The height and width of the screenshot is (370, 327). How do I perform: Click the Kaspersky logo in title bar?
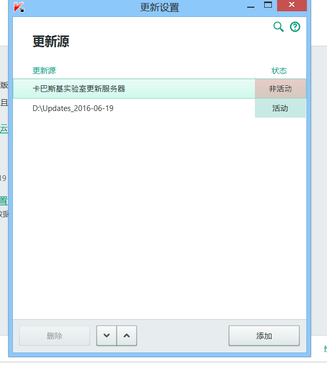(19, 7)
